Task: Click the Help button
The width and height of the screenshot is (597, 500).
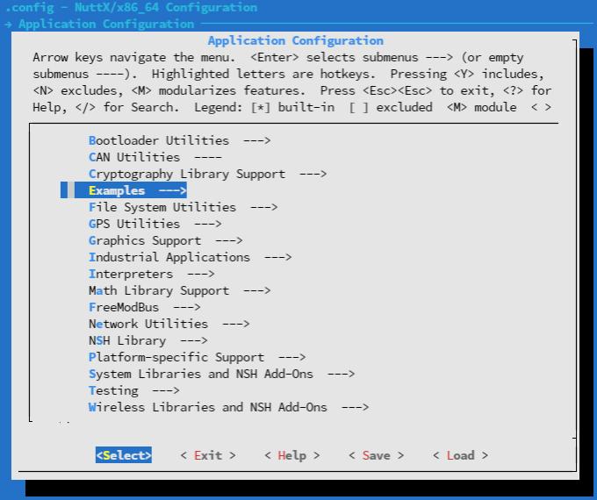Action: tap(292, 455)
